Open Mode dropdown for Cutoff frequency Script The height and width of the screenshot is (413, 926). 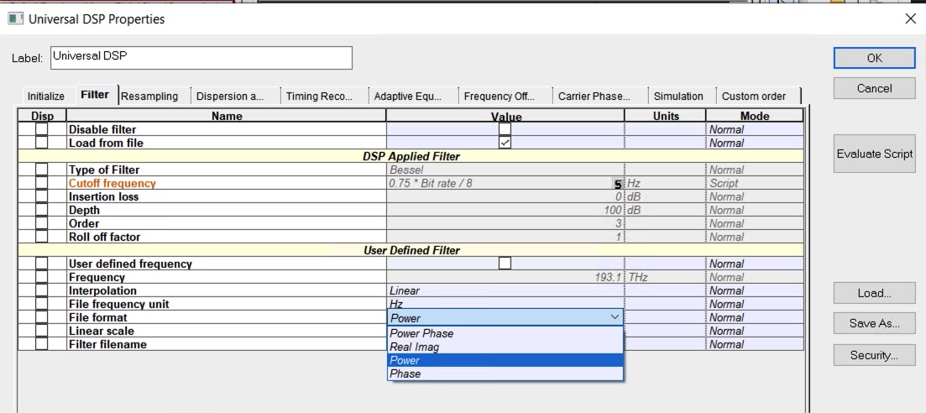754,183
